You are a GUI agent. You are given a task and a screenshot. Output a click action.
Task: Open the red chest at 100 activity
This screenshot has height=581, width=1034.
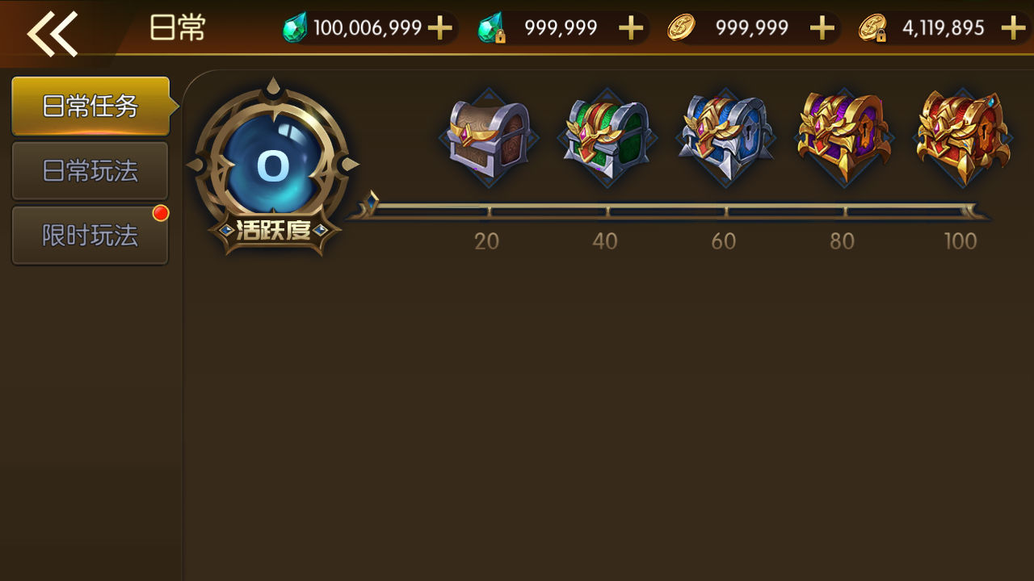962,137
